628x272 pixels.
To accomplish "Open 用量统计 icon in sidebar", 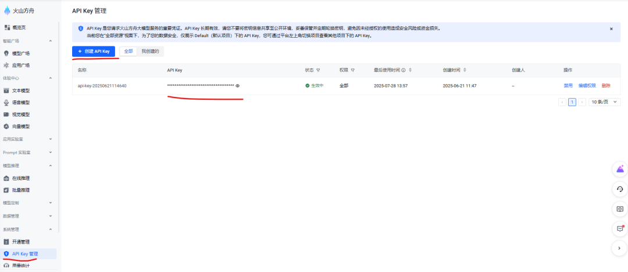I will [x=6, y=266].
